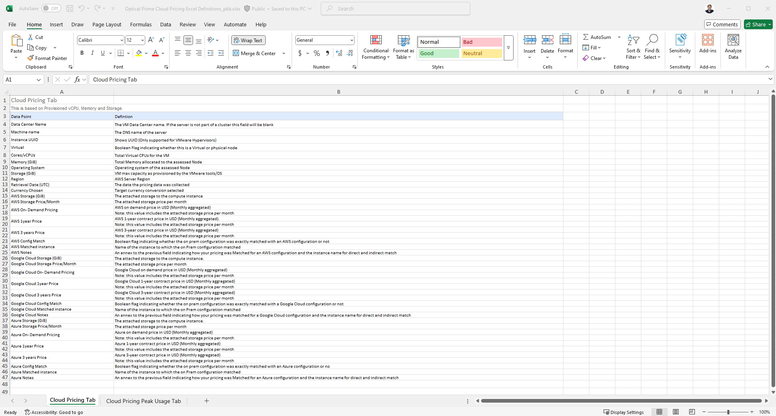Select the Good cell style swatch
This screenshot has width=776, height=416.
tap(439, 53)
